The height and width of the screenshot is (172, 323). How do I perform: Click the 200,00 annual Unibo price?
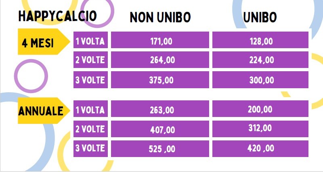260,108
